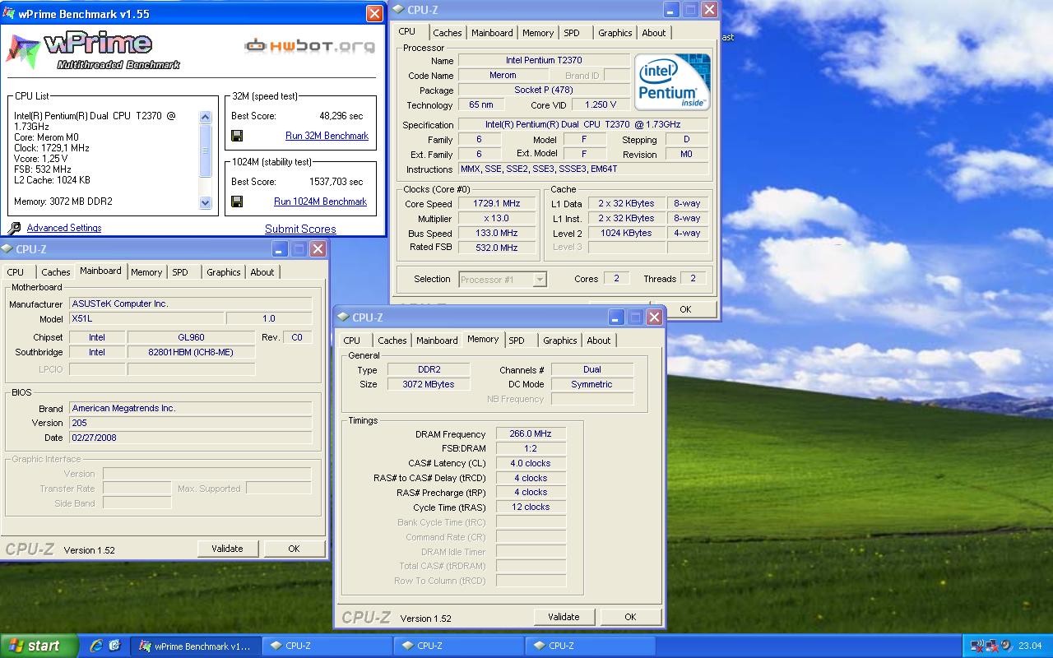The width and height of the screenshot is (1053, 658).
Task: Click the processor Name field Intel Pentium T2370
Action: (544, 61)
